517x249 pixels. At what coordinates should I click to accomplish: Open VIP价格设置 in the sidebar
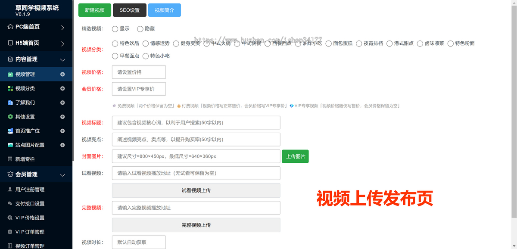click(30, 218)
